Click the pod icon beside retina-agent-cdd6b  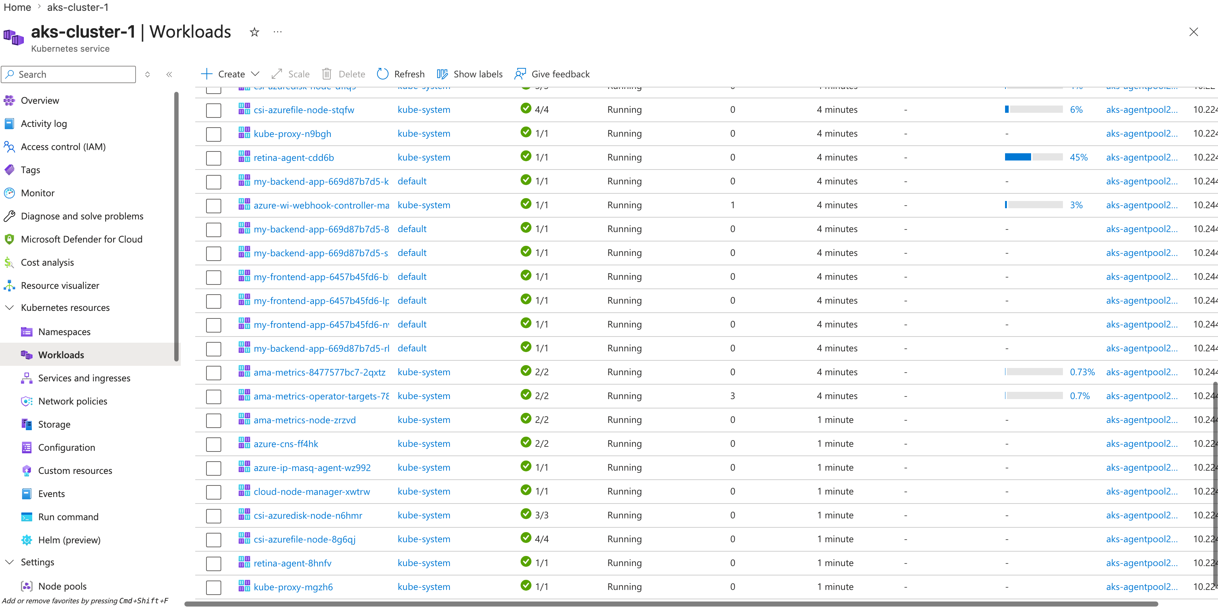point(244,157)
